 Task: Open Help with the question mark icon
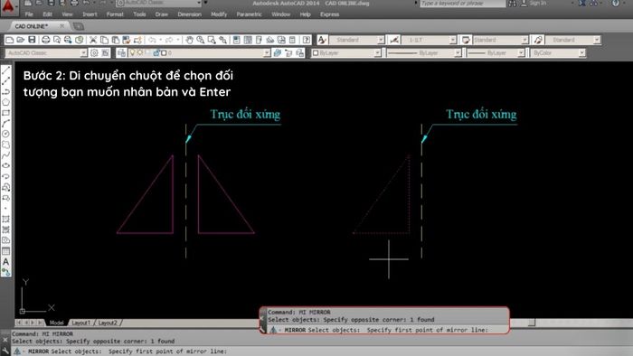click(x=307, y=40)
